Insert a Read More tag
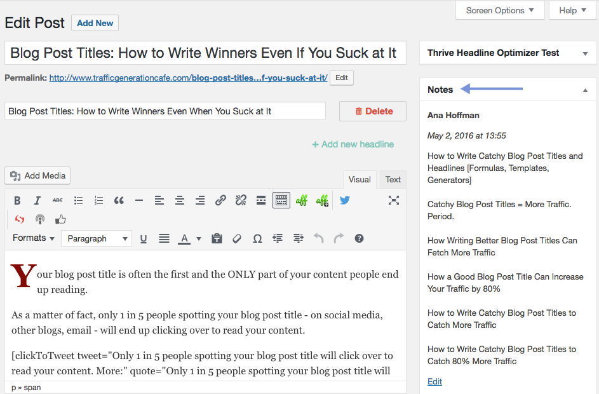 (261, 200)
